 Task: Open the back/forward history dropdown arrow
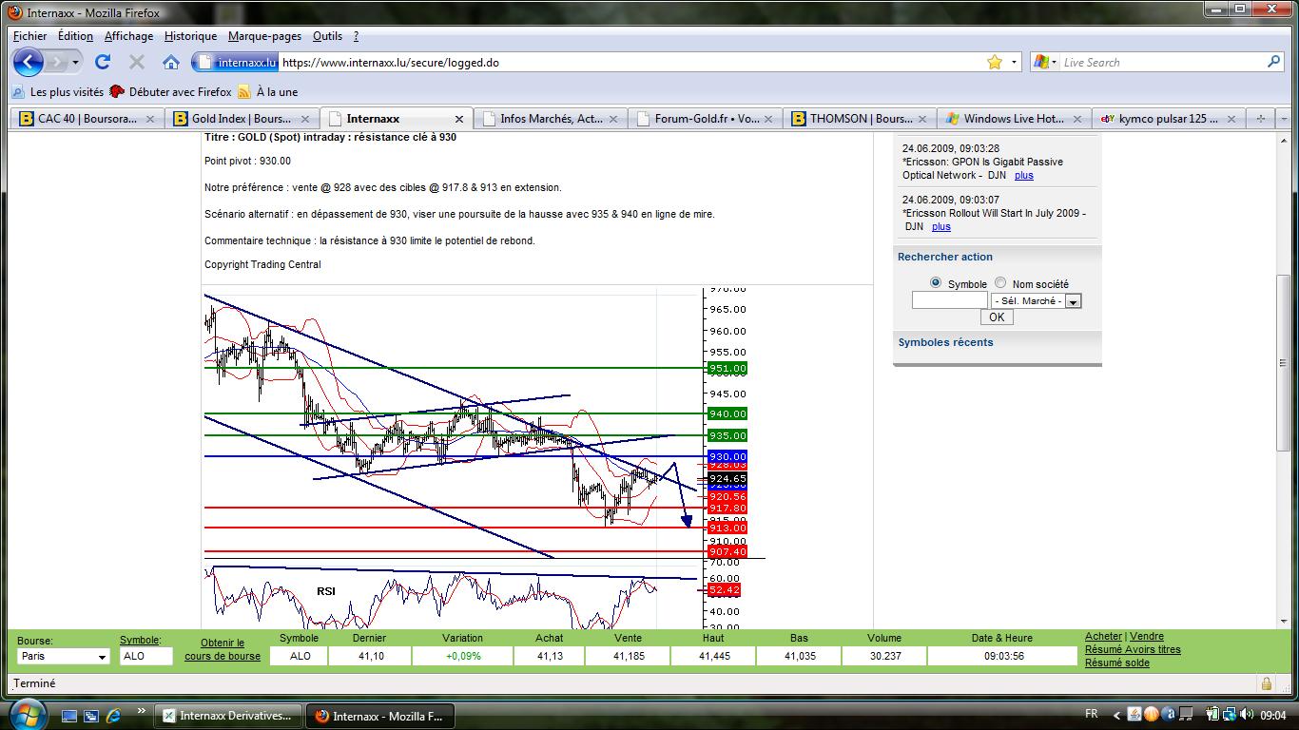point(75,63)
